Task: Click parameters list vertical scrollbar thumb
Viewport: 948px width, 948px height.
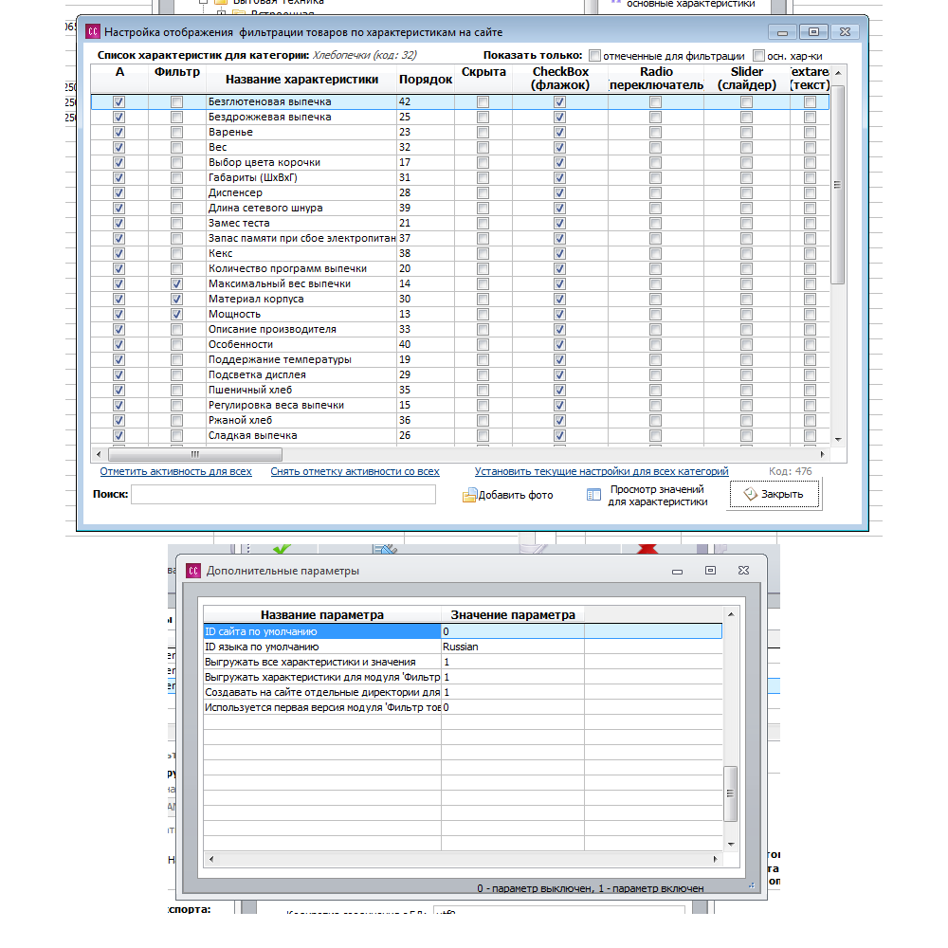Action: tap(730, 793)
